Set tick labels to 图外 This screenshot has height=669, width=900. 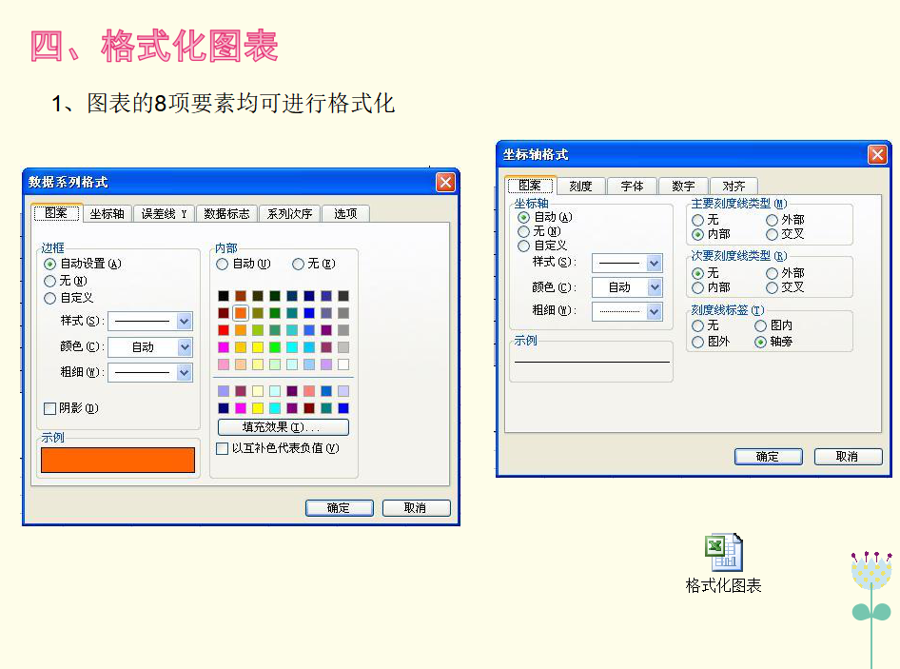[x=698, y=343]
